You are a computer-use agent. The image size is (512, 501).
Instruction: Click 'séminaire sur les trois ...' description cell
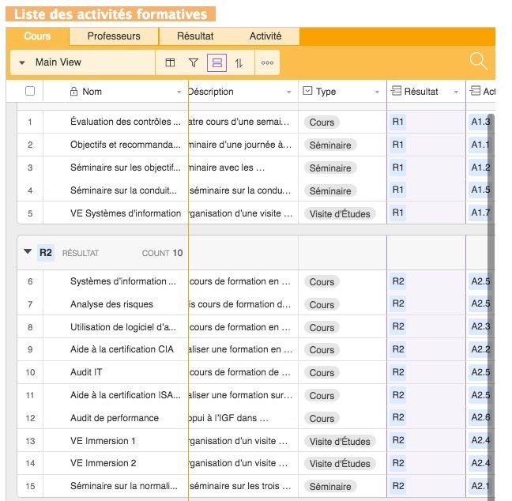(x=243, y=486)
